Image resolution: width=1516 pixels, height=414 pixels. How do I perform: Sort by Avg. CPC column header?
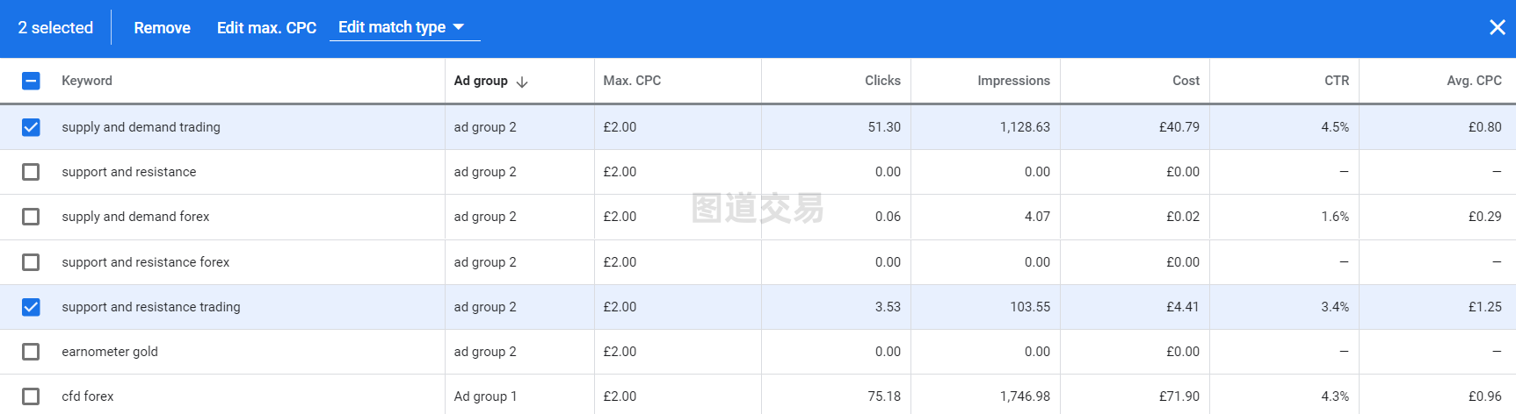click(1474, 81)
